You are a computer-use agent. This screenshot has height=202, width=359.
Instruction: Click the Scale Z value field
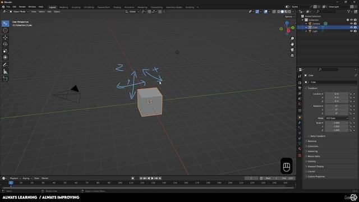click(337, 130)
